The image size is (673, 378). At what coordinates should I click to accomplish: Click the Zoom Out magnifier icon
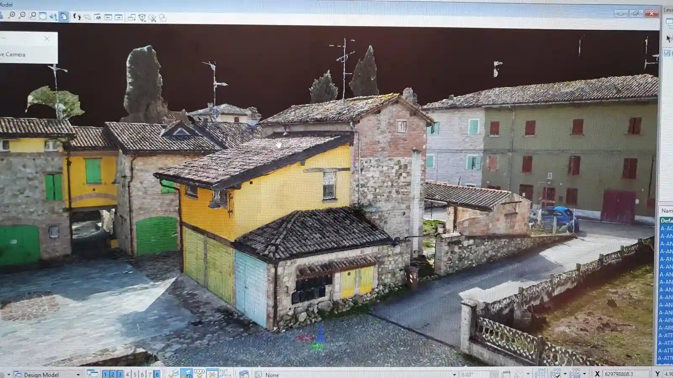click(x=22, y=16)
